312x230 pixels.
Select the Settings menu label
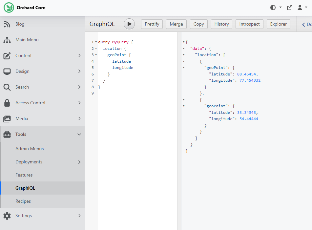coord(24,216)
